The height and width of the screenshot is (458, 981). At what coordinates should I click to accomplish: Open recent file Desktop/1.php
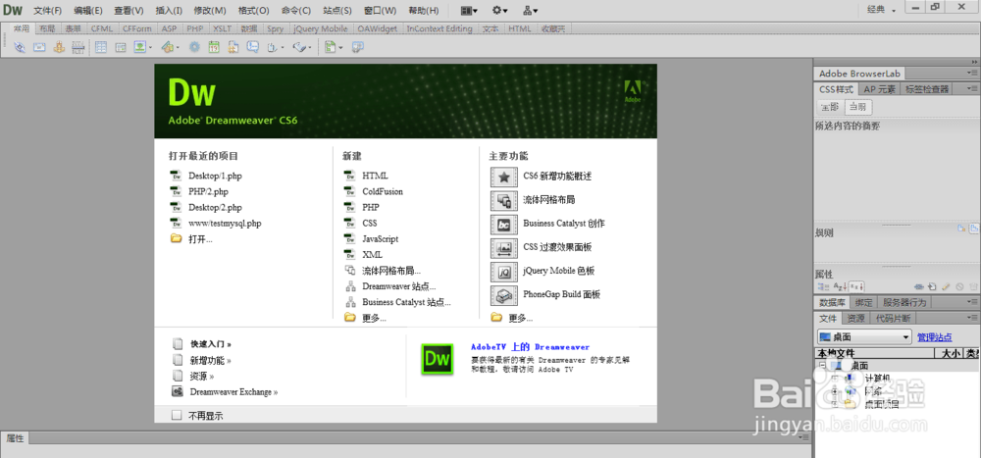(x=215, y=176)
